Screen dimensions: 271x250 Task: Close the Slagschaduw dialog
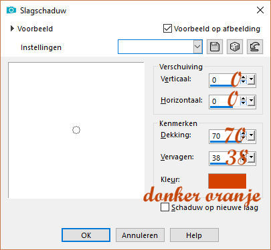[x=260, y=10]
